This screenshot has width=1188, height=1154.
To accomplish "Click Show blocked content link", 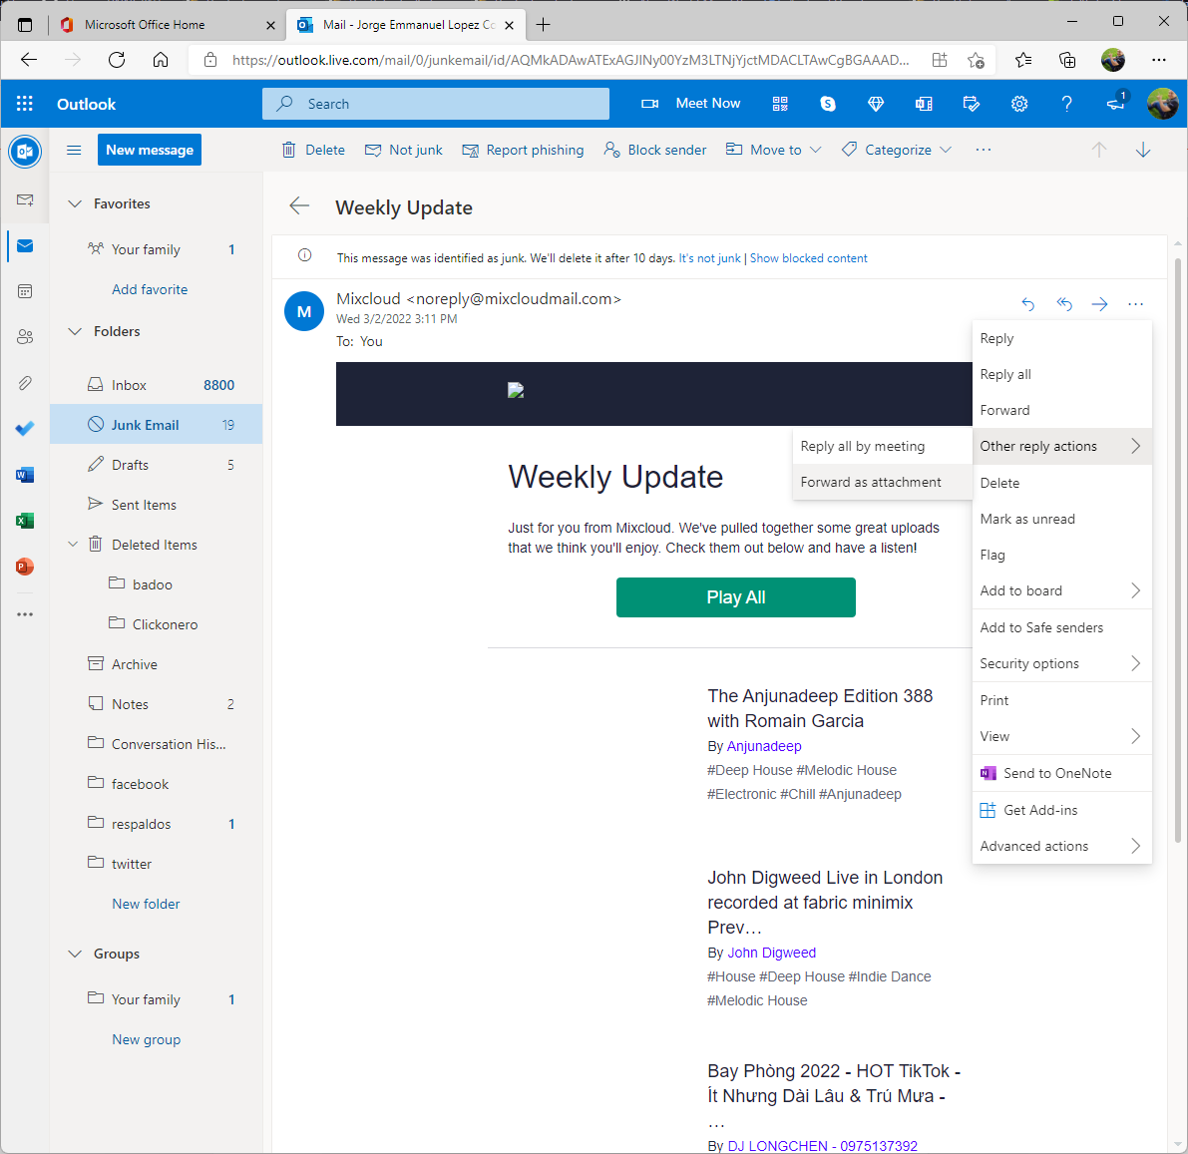I will (808, 258).
